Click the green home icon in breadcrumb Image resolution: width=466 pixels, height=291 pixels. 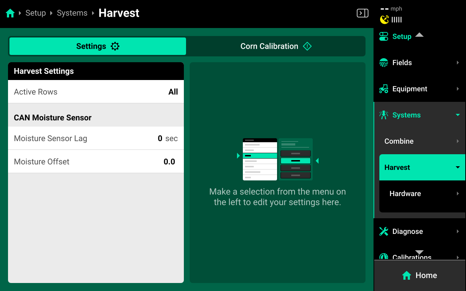click(10, 13)
